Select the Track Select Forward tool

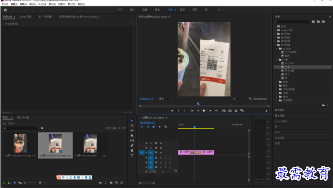point(132,125)
